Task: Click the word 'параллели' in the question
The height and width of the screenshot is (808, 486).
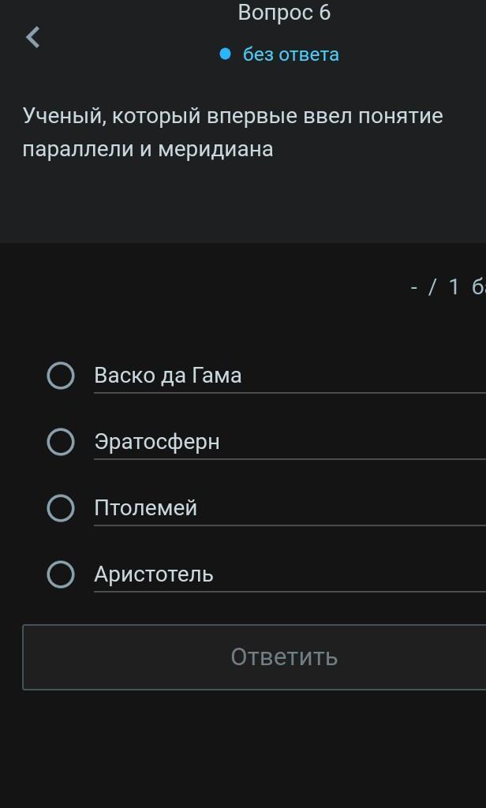Action: pos(78,149)
